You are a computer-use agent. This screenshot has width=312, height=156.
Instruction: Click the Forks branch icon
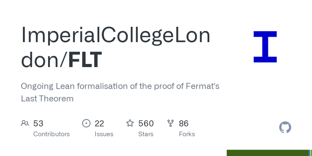(x=171, y=123)
